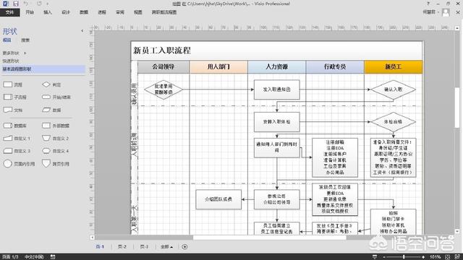Select the 文档 document shape
The width and height of the screenshot is (463, 260).
pos(13,110)
